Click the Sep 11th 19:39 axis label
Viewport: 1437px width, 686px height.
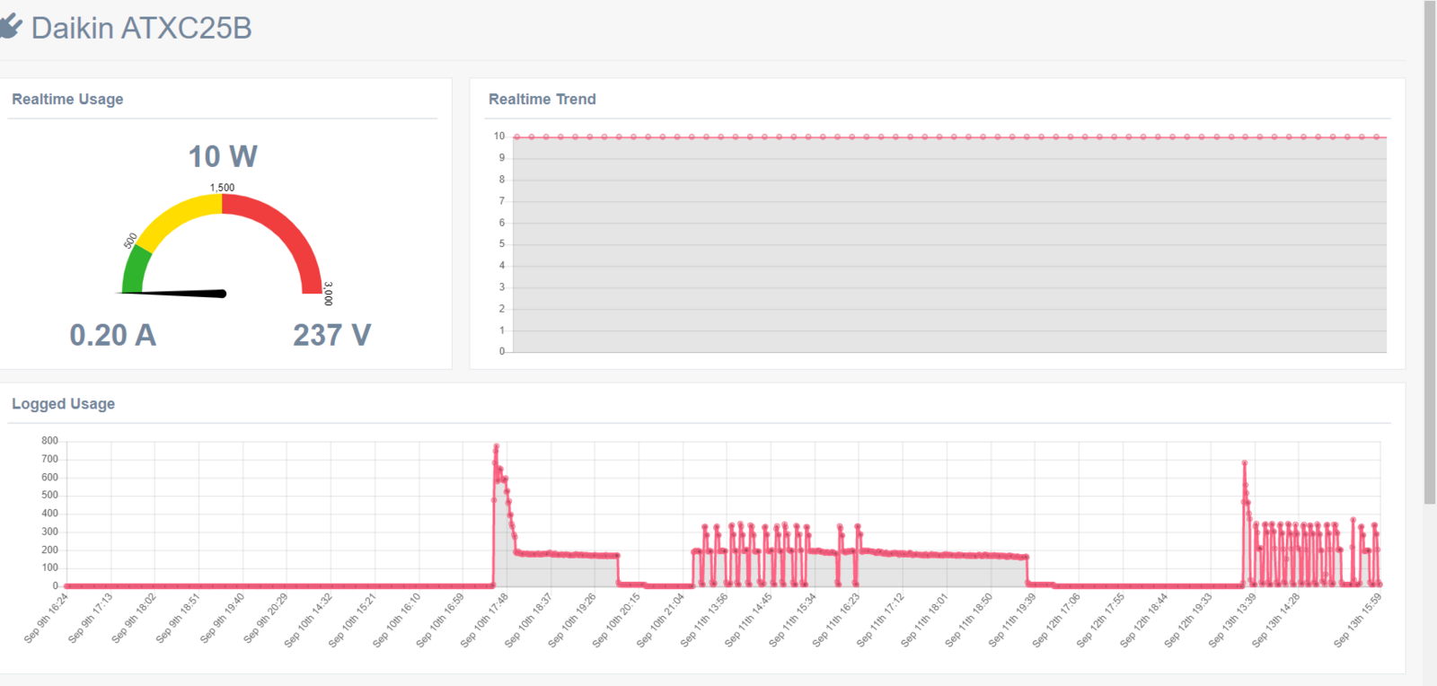1012,620
